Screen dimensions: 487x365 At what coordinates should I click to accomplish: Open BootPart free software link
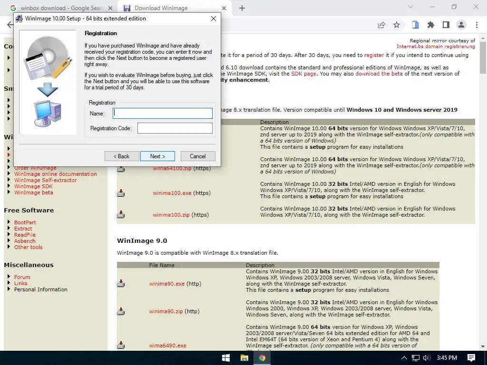(25, 222)
